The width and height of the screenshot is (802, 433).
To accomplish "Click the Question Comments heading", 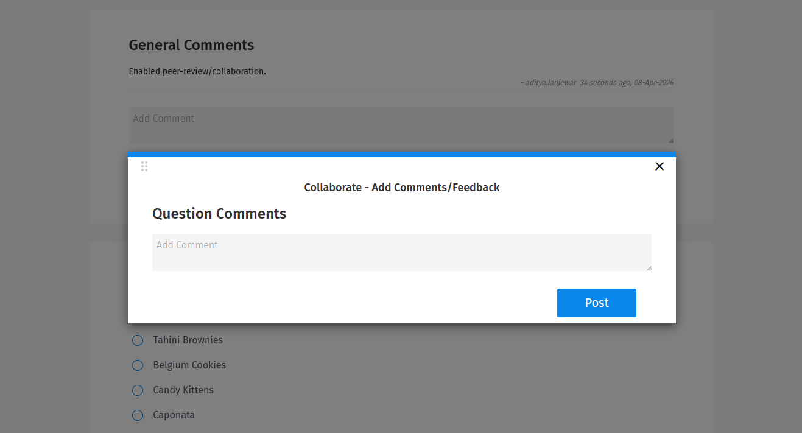I will click(x=219, y=214).
